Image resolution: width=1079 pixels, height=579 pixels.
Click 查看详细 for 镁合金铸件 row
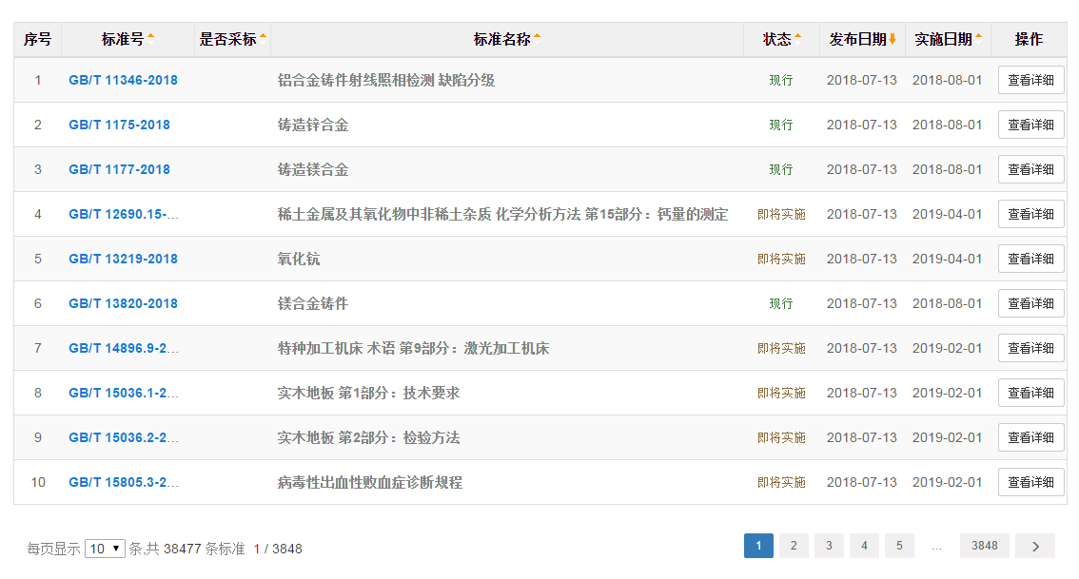1030,303
